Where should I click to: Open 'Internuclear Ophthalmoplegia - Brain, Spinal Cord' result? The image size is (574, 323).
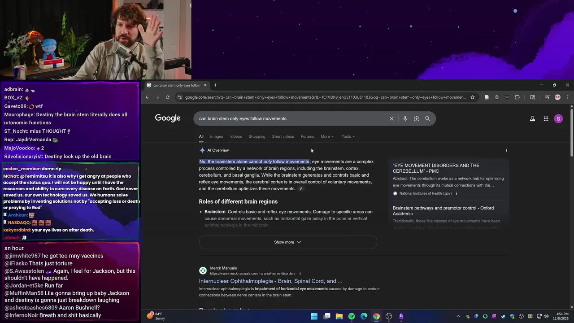270,281
